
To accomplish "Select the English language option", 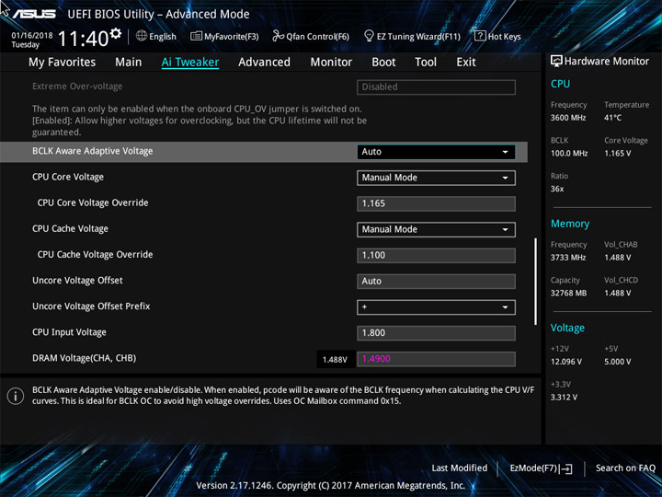I will 163,36.
